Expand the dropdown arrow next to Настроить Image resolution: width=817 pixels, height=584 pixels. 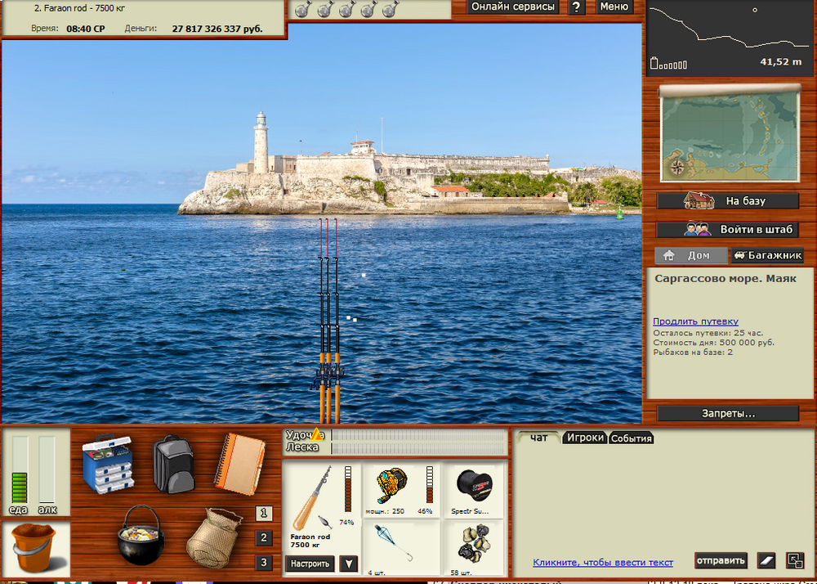tap(349, 564)
